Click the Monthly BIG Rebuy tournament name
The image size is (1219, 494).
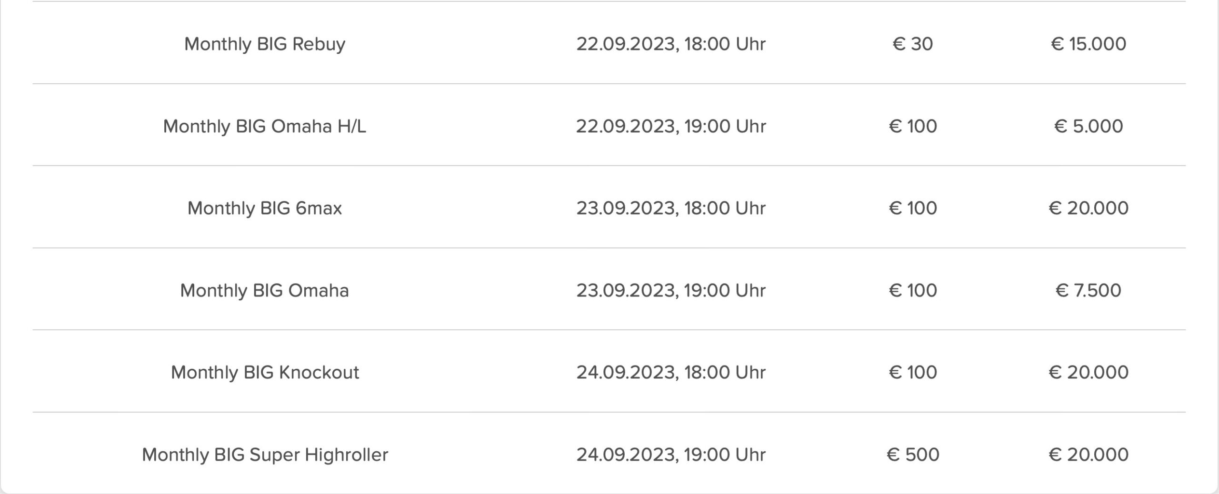pos(265,44)
